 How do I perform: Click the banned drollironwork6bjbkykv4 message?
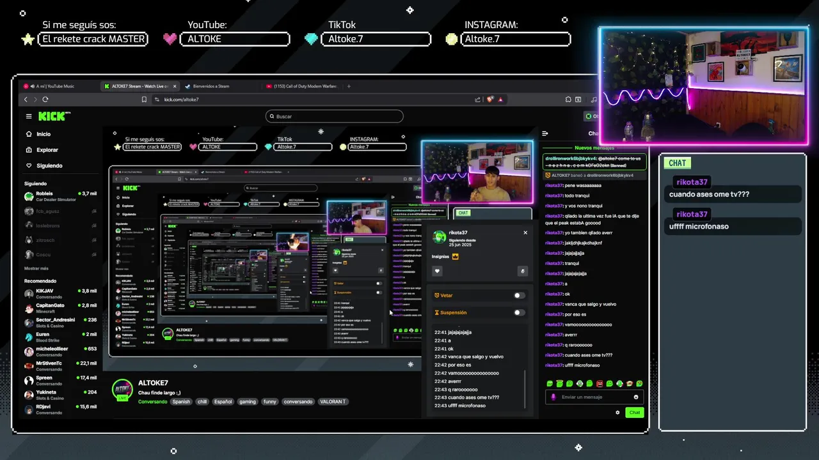point(594,162)
